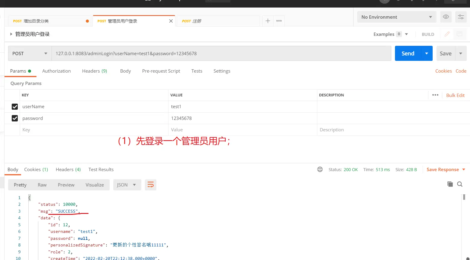470x260 pixels.
Task: Copy response body with copy icon
Action: pos(450,184)
